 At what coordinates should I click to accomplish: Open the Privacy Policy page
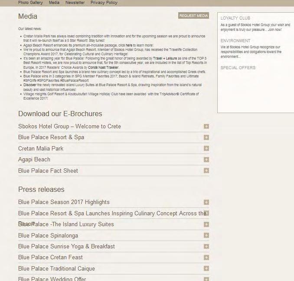click(x=104, y=3)
